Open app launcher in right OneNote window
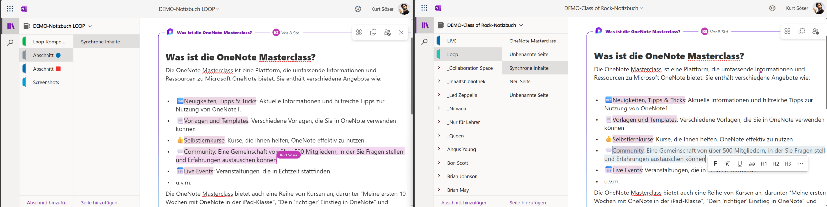The width and height of the screenshot is (827, 207). pos(424,8)
